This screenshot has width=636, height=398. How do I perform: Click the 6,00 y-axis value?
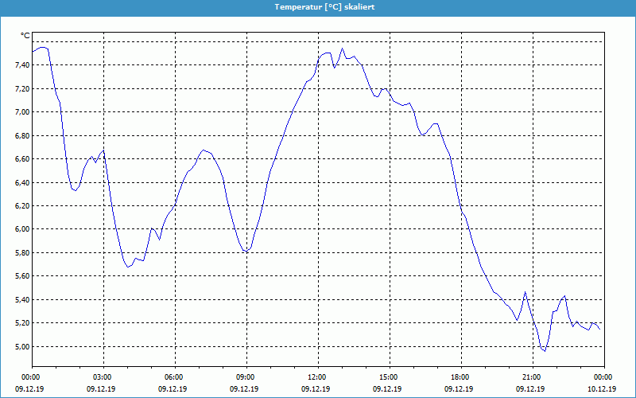point(21,229)
